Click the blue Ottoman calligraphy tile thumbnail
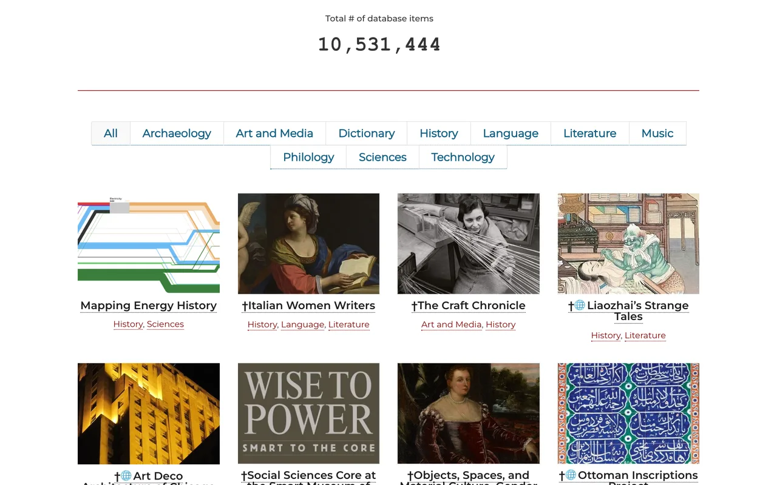Viewport: 777px width, 485px height. [x=628, y=413]
